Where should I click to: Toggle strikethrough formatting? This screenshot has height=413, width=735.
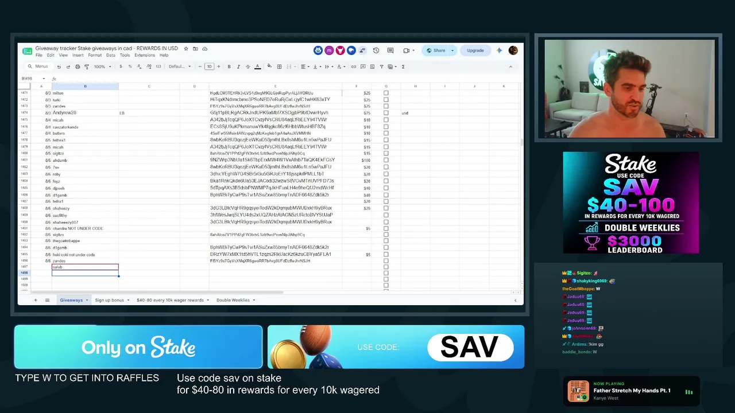pyautogui.click(x=247, y=67)
